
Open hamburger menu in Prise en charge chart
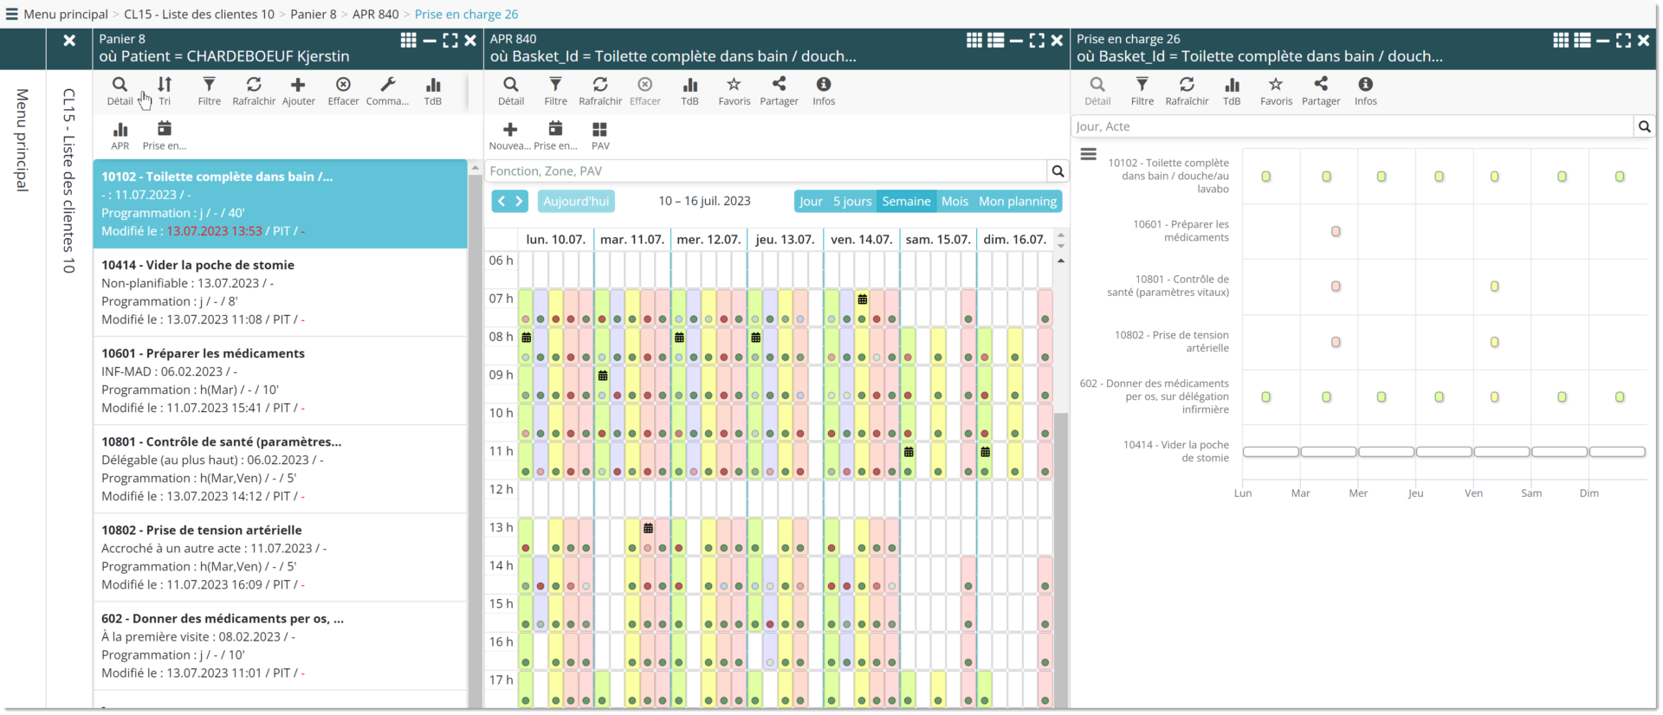pyautogui.click(x=1089, y=154)
